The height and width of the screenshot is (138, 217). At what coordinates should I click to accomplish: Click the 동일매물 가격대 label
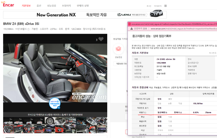point(120,39)
